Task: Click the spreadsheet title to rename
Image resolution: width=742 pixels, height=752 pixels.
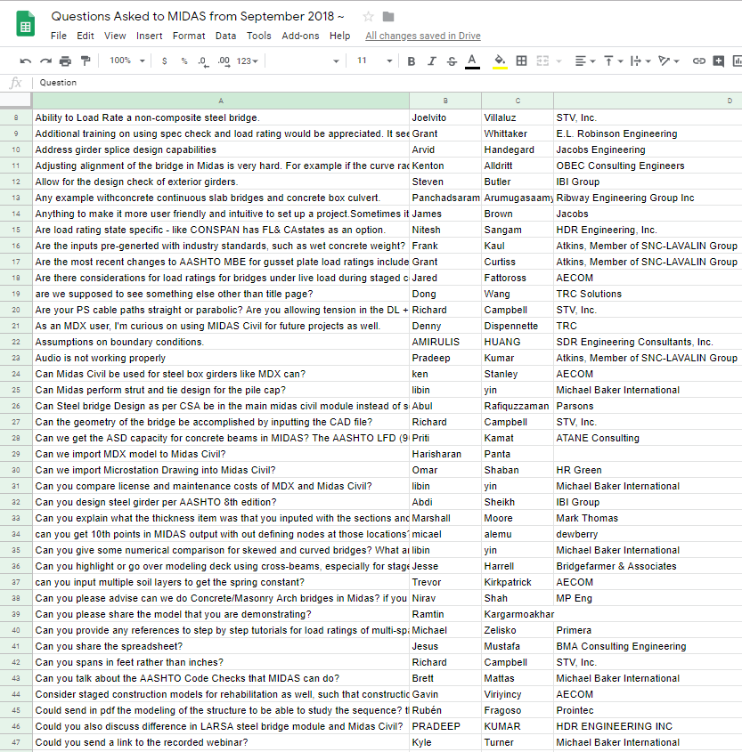Action: tap(198, 16)
